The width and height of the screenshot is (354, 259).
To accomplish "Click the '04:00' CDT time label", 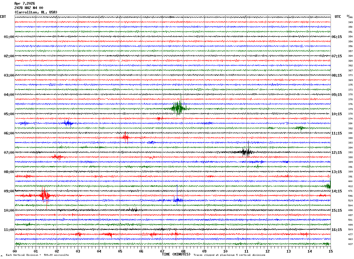I will click(x=9, y=95).
